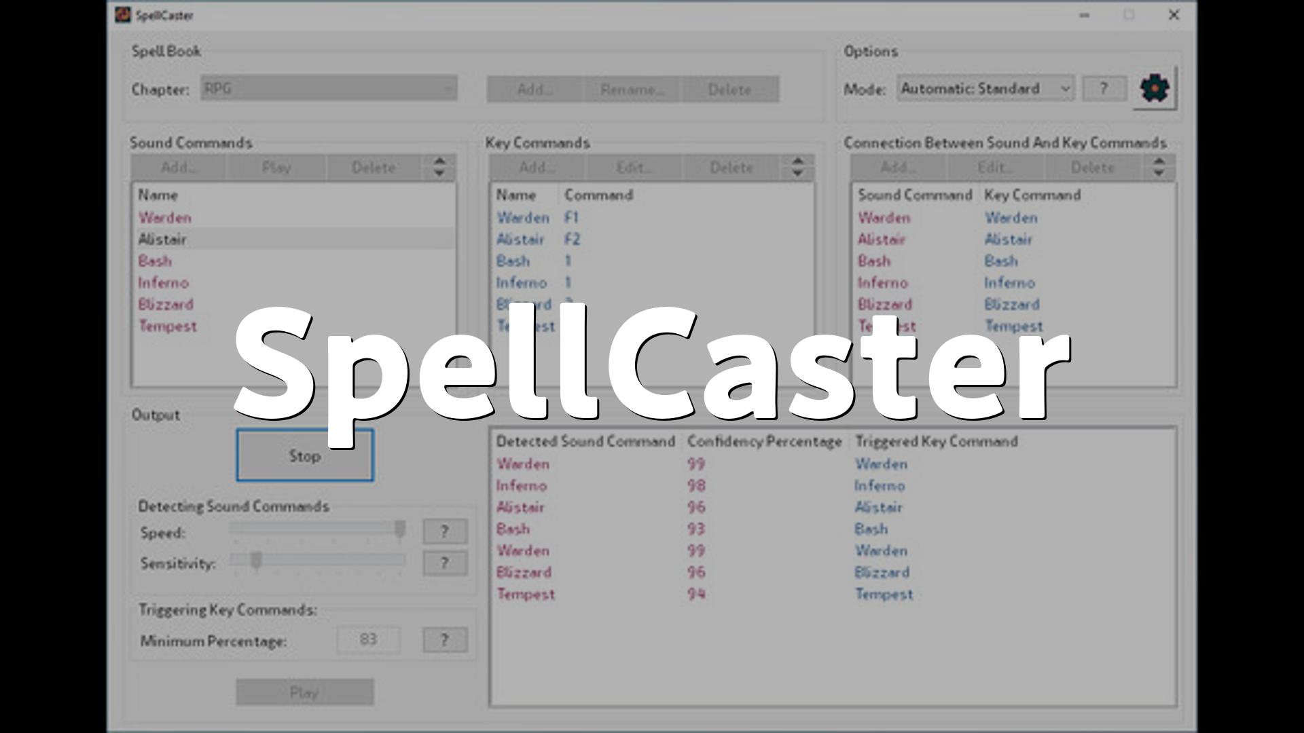Click the Delete chapter button
This screenshot has height=733, width=1304.
pos(730,89)
